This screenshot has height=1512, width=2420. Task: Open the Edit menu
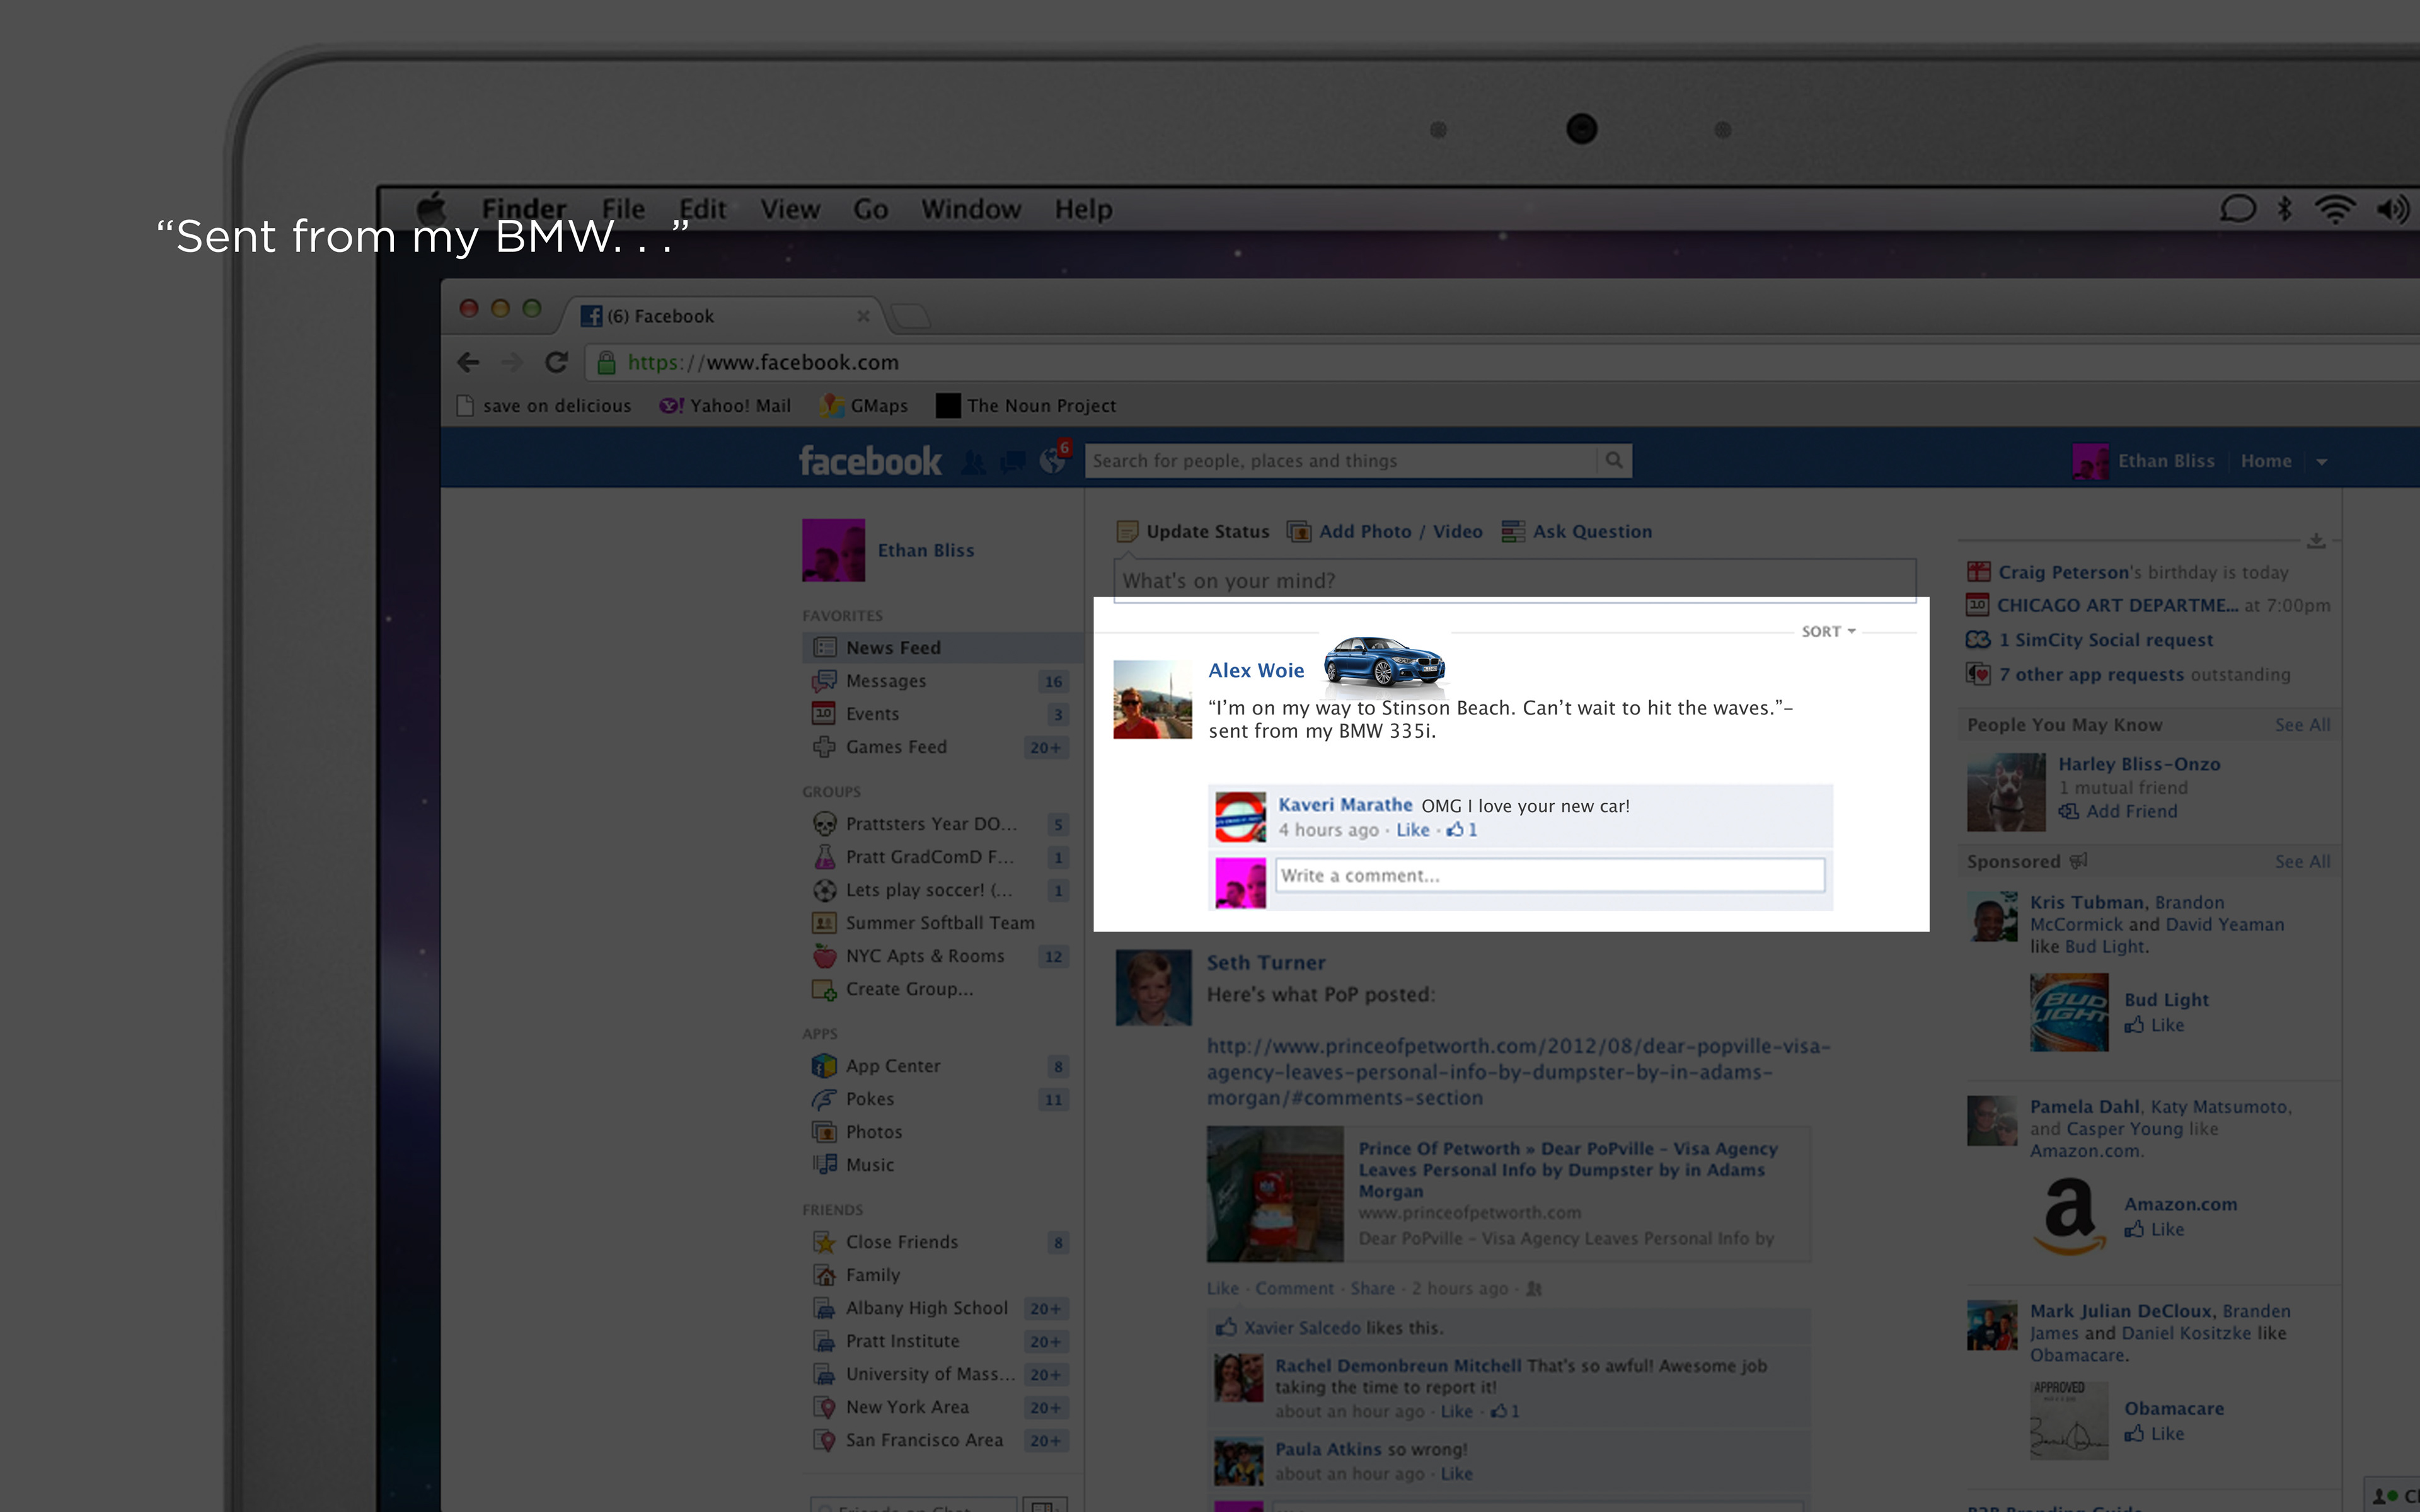[703, 209]
